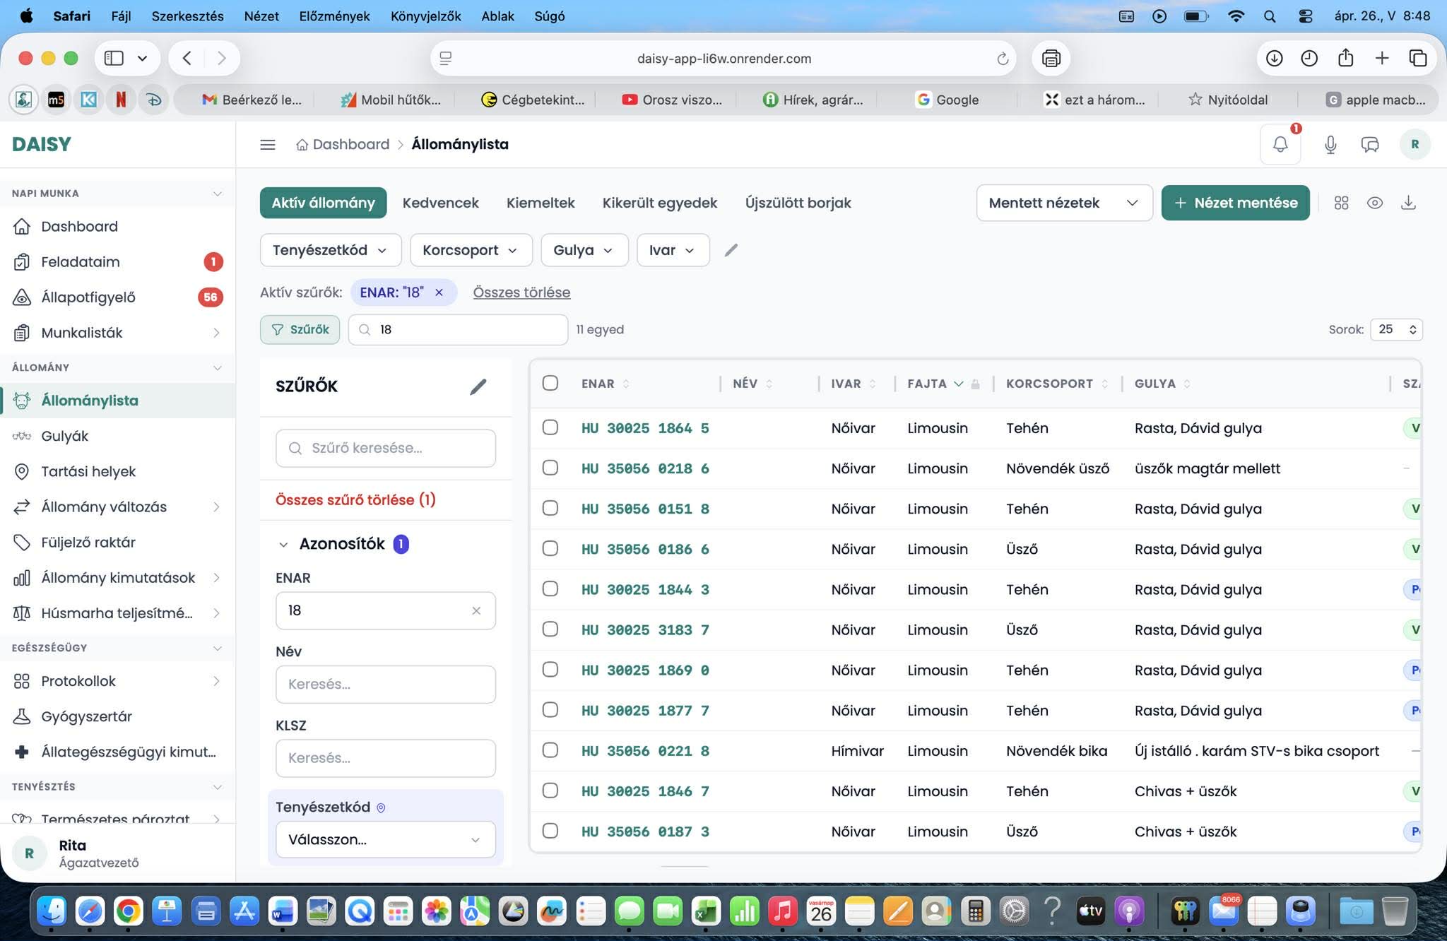
Task: Click the Tenyészetkód info target icon
Action: coord(381,807)
